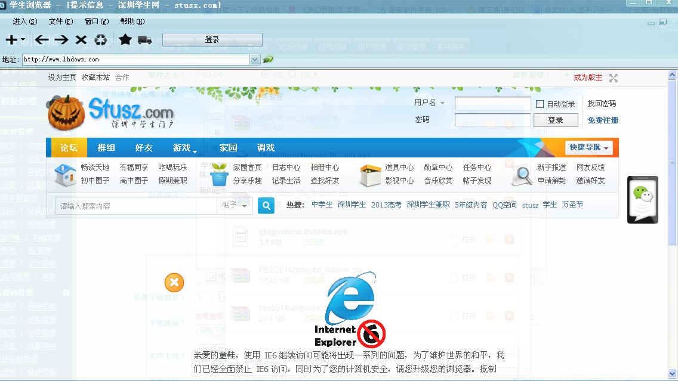This screenshot has height=381, width=678.
Task: Open the 畅谈天地 forum link
Action: 95,168
